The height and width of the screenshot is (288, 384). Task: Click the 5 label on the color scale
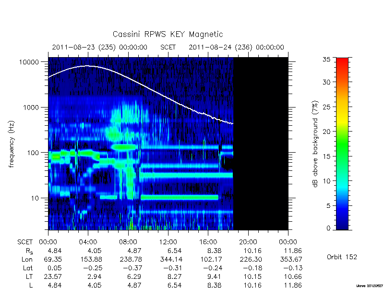[328, 206]
